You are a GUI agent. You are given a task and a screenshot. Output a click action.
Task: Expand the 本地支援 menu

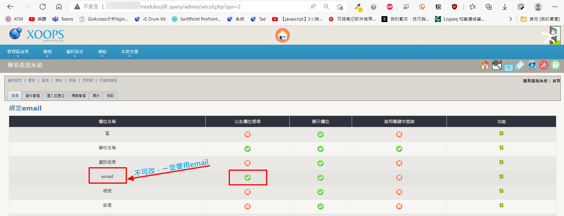(130, 52)
